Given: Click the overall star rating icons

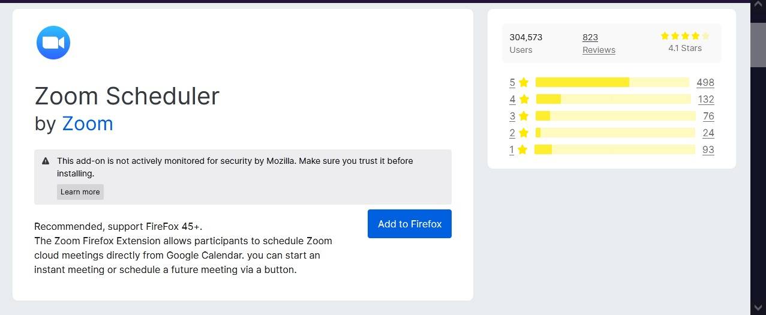Looking at the screenshot, I should [x=684, y=36].
